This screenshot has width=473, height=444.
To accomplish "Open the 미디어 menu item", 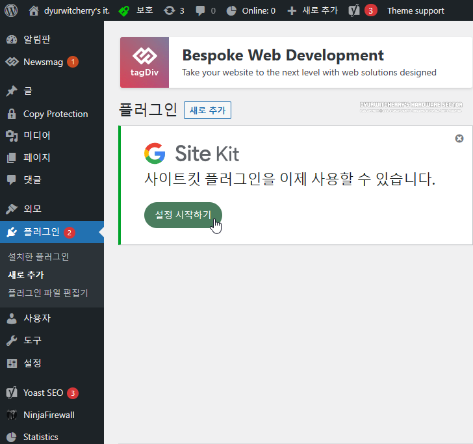I will (x=37, y=135).
